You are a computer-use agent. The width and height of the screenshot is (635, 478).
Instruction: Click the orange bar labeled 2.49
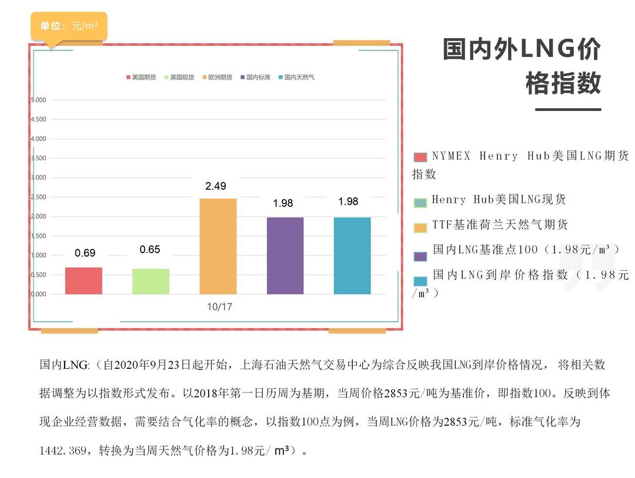218,246
